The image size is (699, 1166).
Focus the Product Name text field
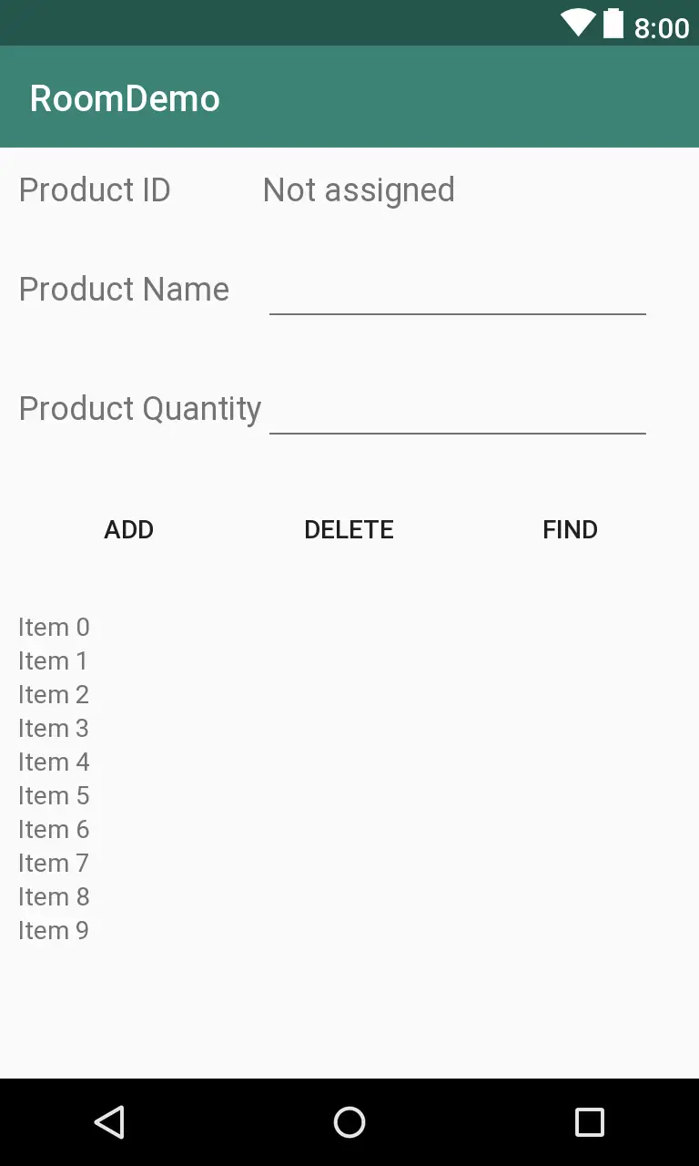[x=457, y=292]
